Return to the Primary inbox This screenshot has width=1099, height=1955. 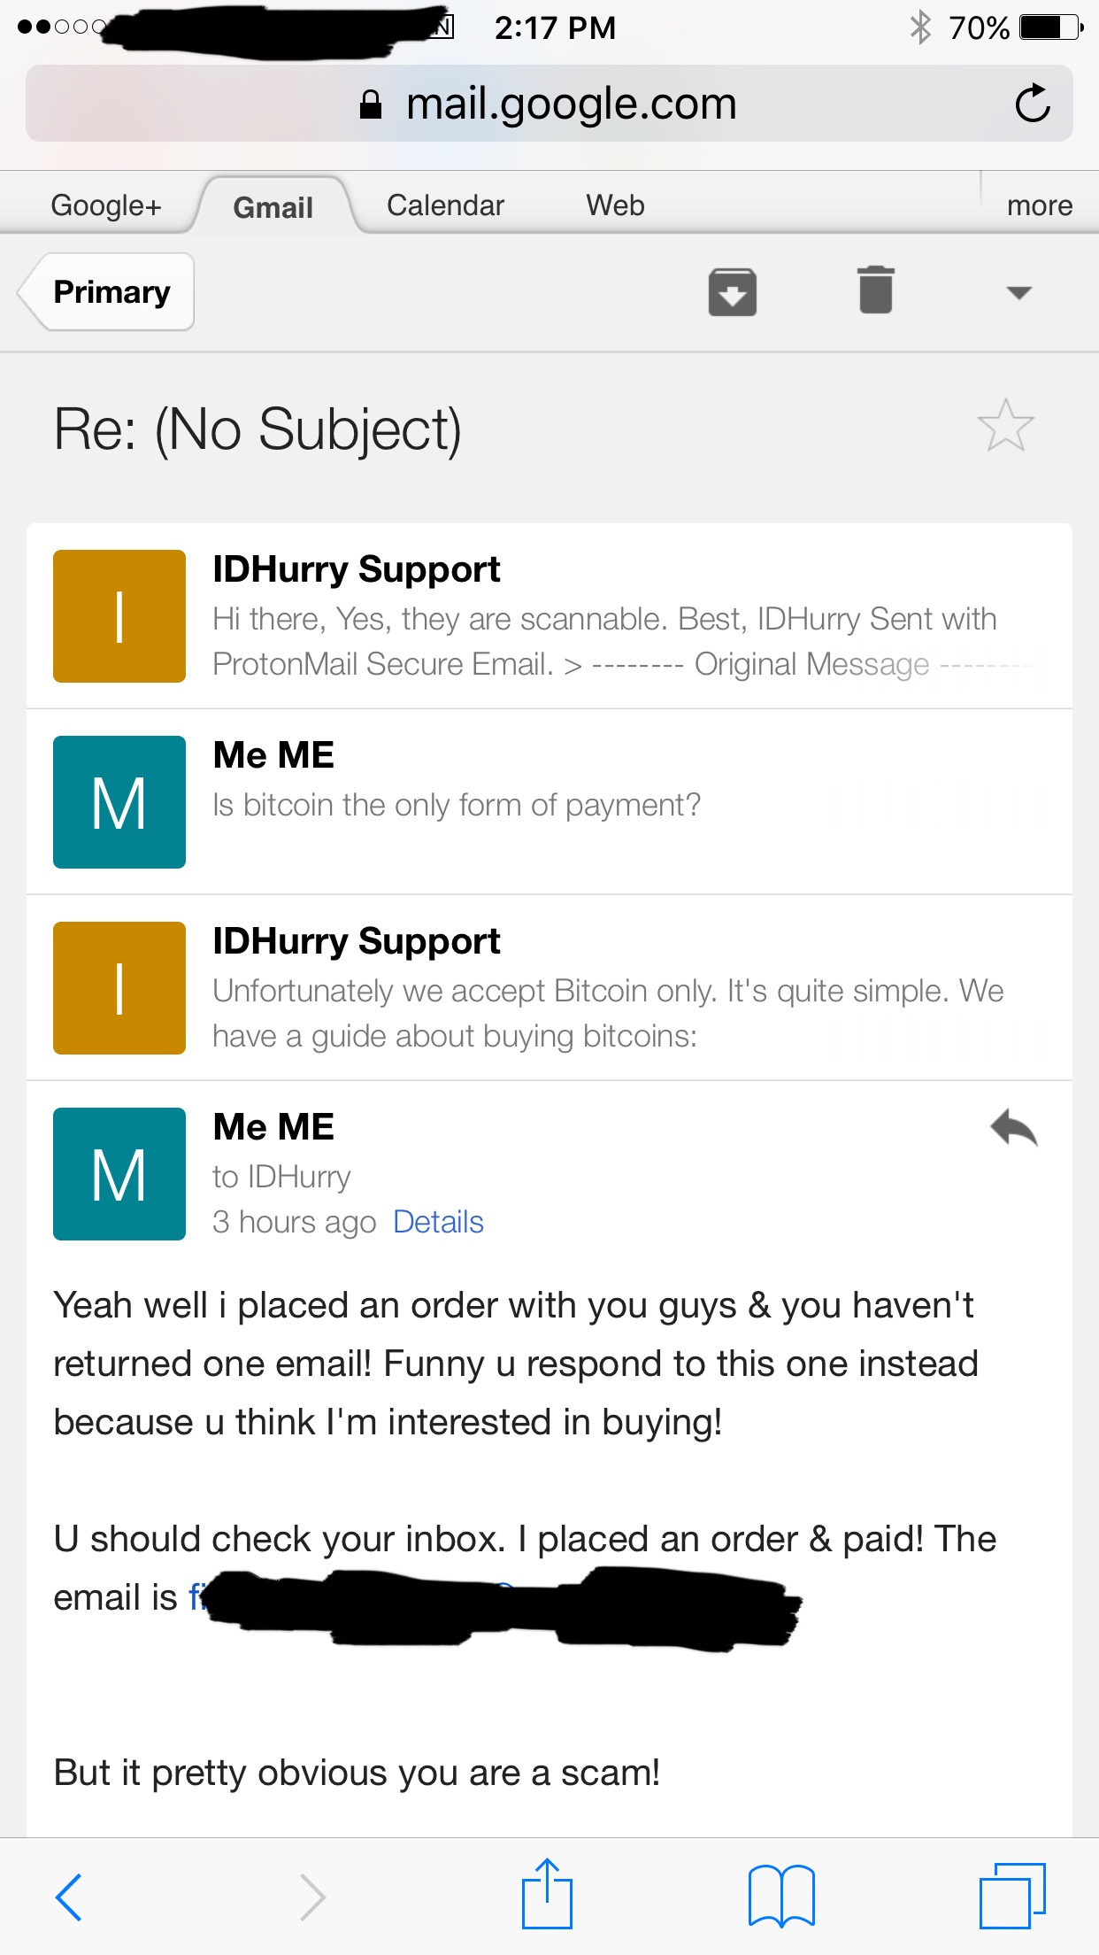tap(106, 292)
